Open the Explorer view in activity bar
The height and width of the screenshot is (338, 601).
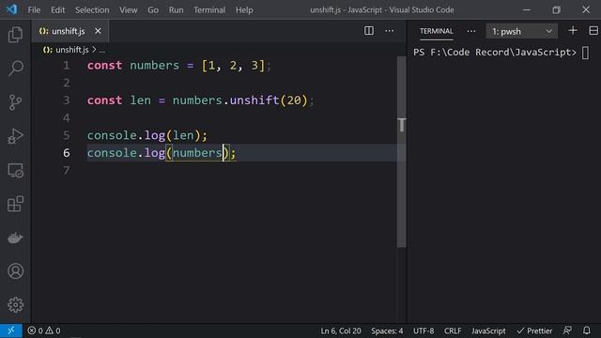pos(15,35)
